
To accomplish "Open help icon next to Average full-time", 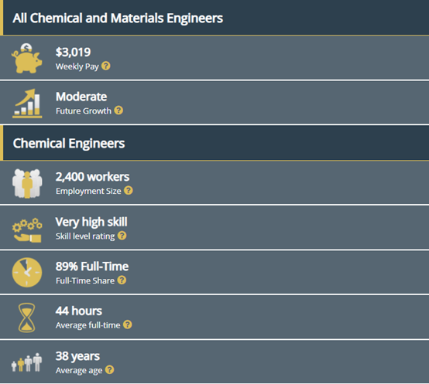I will tap(128, 325).
